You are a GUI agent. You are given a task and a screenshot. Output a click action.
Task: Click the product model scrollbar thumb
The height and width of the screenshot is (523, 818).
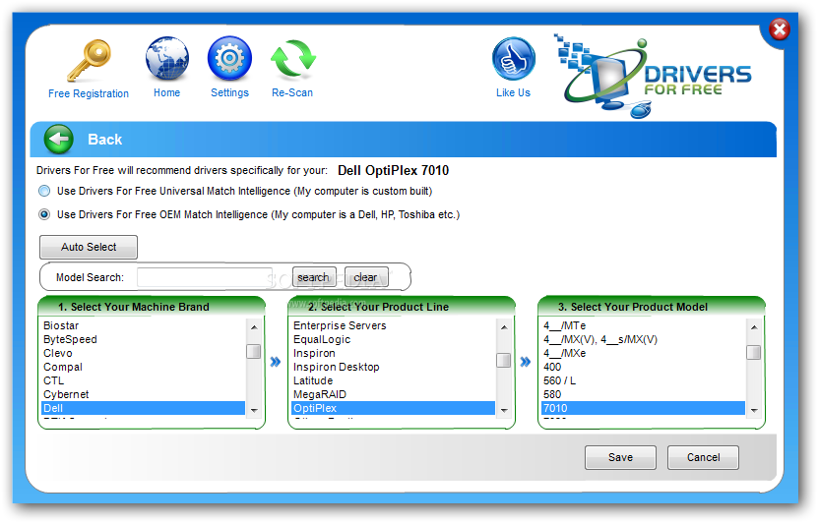753,353
